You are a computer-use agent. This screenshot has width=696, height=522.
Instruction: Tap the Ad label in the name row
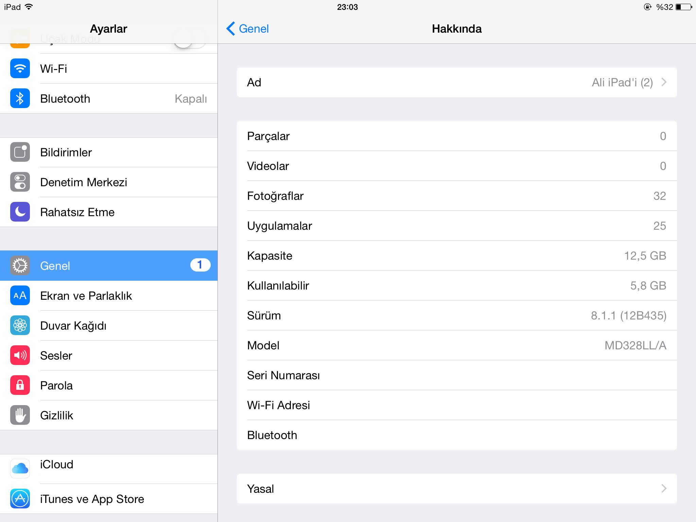coord(254,82)
